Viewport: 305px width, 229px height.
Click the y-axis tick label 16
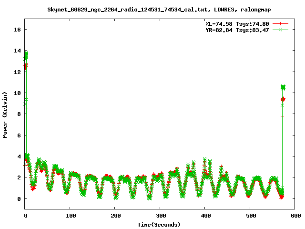coord(17,30)
